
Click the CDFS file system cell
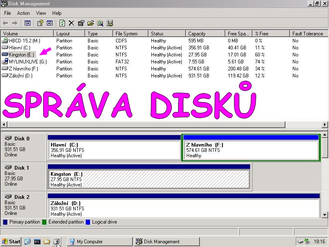pyautogui.click(x=121, y=40)
